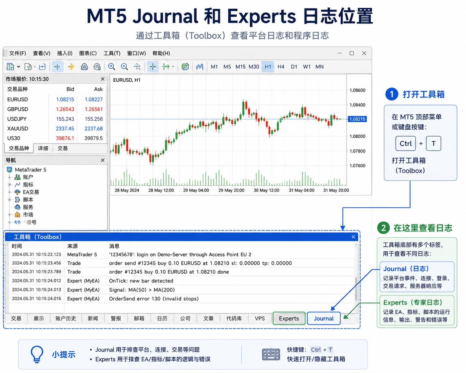Select the 详细 tab in market watch

[43, 148]
